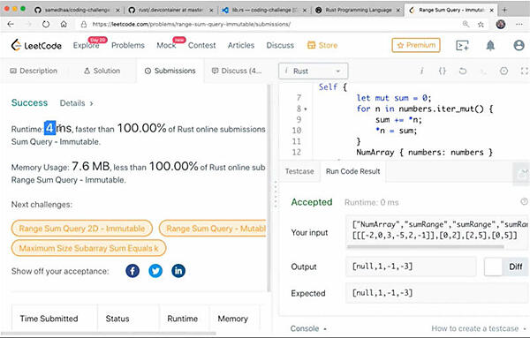Click editor info 'i' icon
The height and width of the screenshot is (338, 530).
pos(421,71)
